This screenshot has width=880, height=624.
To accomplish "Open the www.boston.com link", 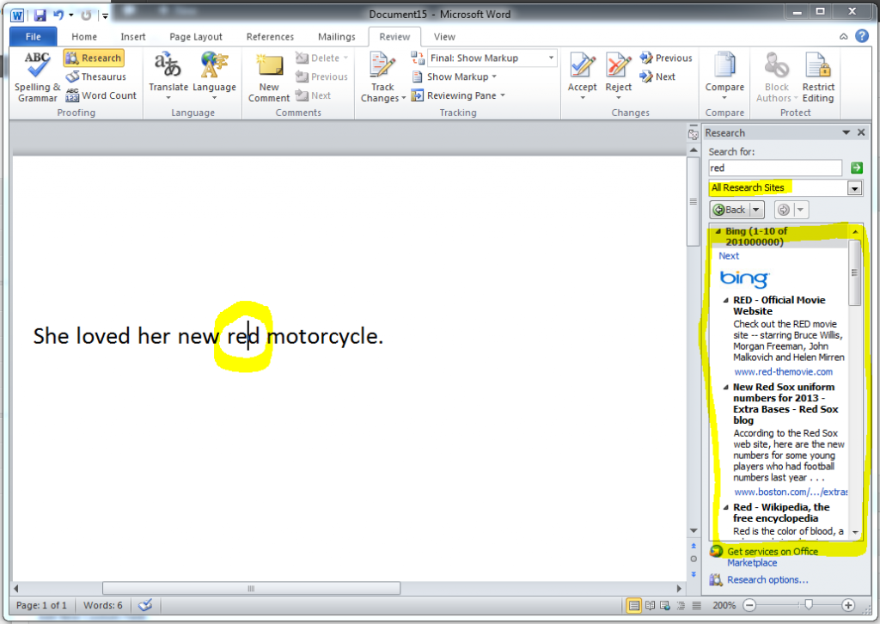I will (x=791, y=492).
